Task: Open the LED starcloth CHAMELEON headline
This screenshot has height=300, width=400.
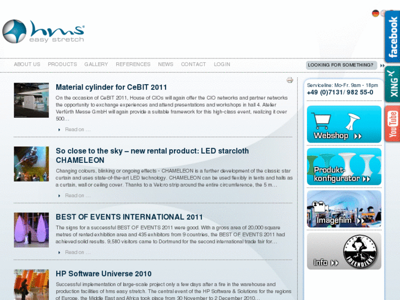Action: click(152, 155)
